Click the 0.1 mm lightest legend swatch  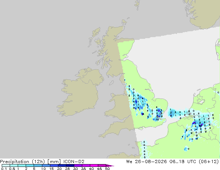point(6,165)
